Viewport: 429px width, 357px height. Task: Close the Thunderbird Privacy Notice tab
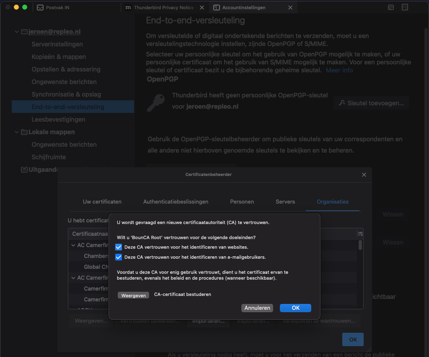202,8
